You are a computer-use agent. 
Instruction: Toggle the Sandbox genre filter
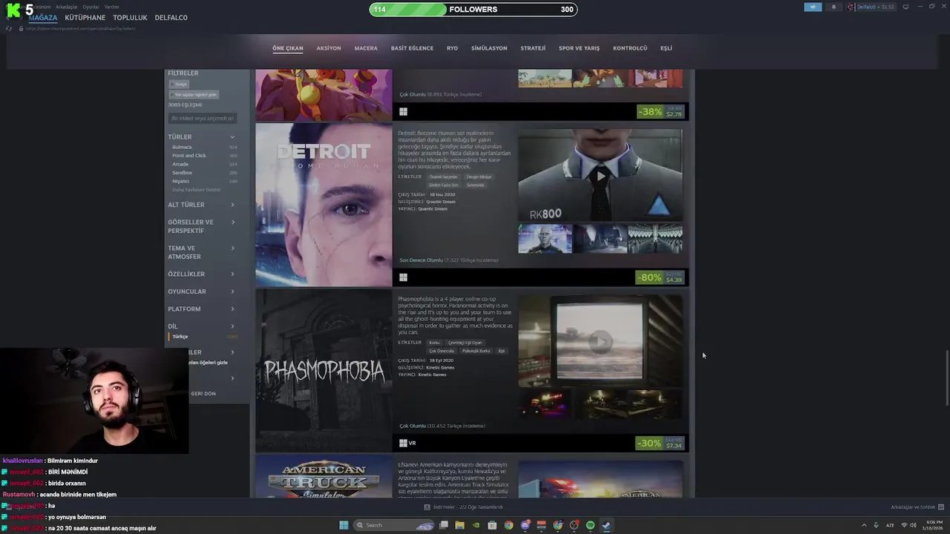204,173
